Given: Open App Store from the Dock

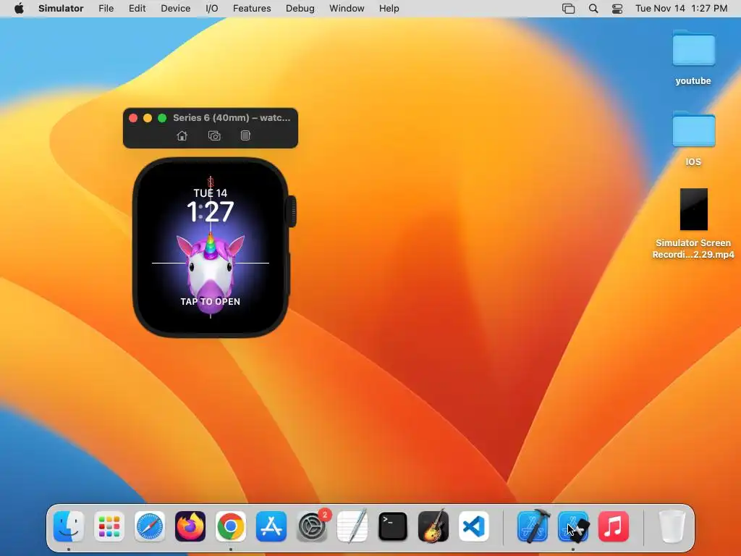Looking at the screenshot, I should pyautogui.click(x=271, y=526).
